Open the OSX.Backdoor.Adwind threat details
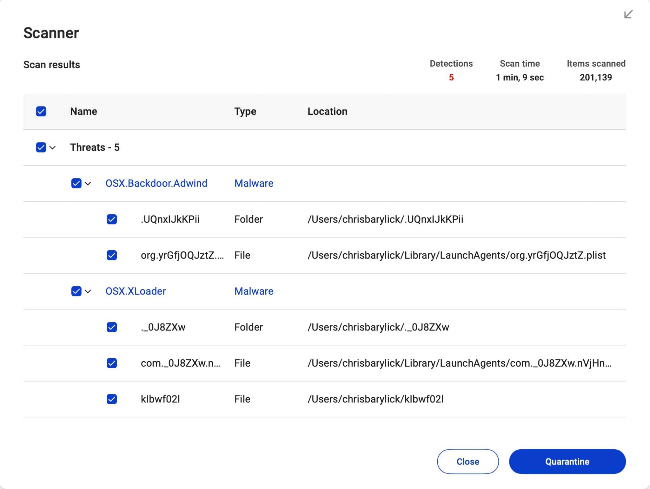 point(156,183)
